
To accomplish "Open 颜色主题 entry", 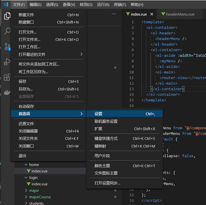I will pos(124,166).
